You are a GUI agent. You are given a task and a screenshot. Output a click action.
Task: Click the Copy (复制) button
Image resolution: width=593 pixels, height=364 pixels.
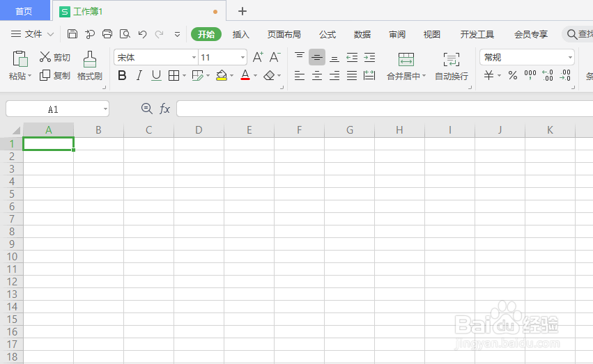pos(55,76)
